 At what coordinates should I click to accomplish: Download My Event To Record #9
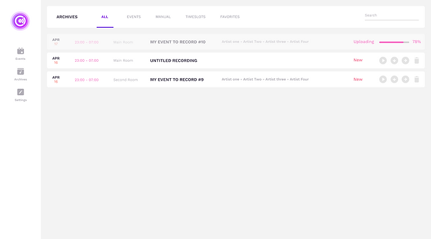point(394,79)
